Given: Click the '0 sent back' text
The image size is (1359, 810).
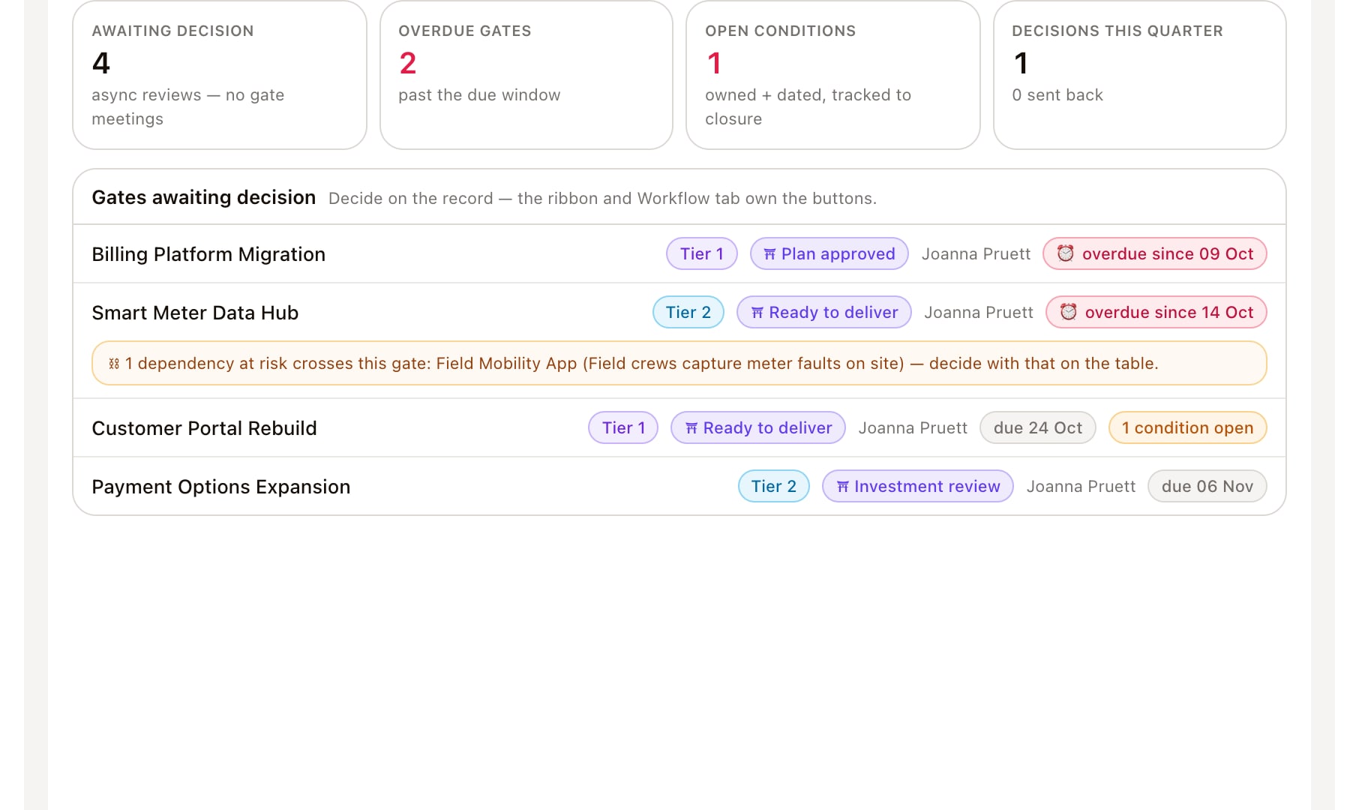Looking at the screenshot, I should [x=1057, y=95].
